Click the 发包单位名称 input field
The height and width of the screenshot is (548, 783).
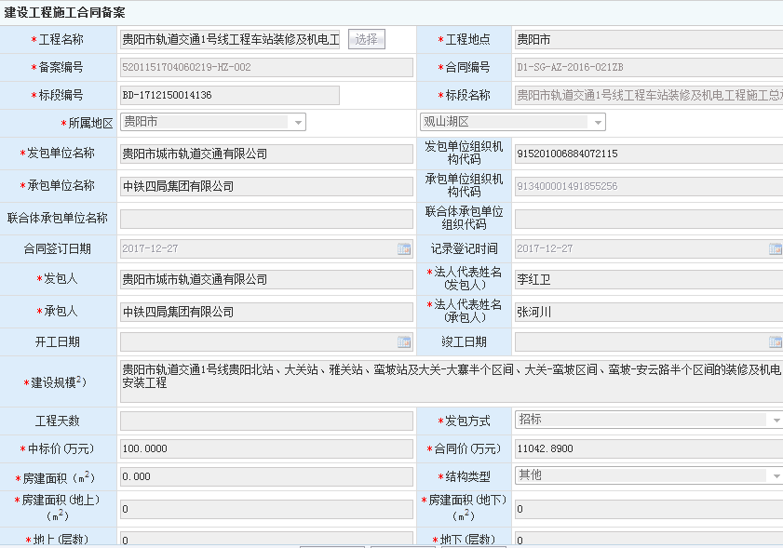[x=266, y=154]
